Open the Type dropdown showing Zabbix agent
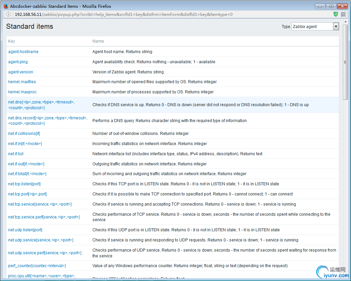 pos(315,26)
